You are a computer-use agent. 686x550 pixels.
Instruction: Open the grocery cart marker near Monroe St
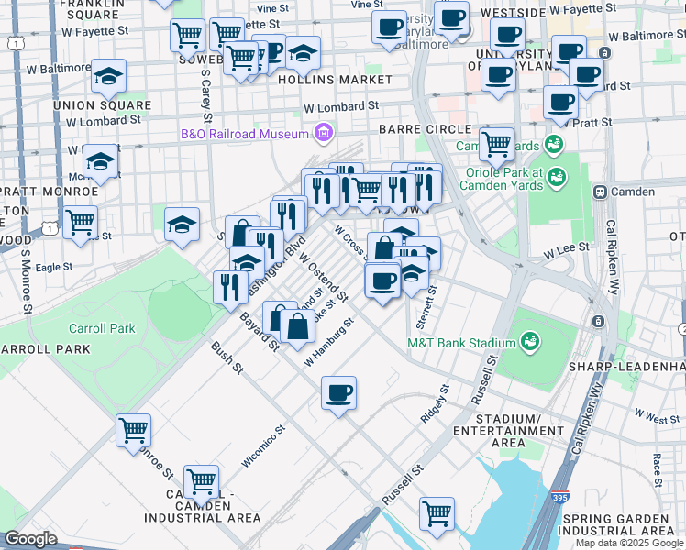click(134, 430)
